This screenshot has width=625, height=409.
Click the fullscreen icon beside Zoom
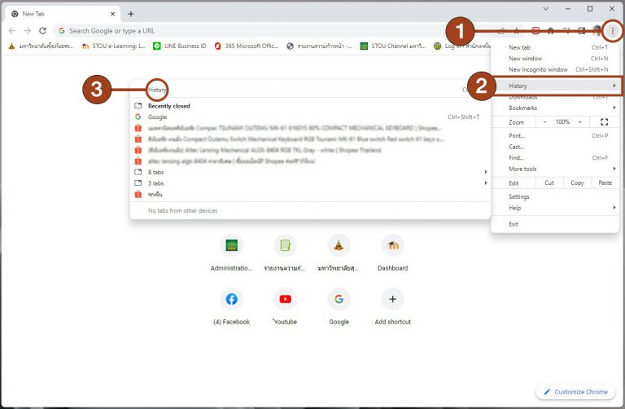pyautogui.click(x=604, y=121)
